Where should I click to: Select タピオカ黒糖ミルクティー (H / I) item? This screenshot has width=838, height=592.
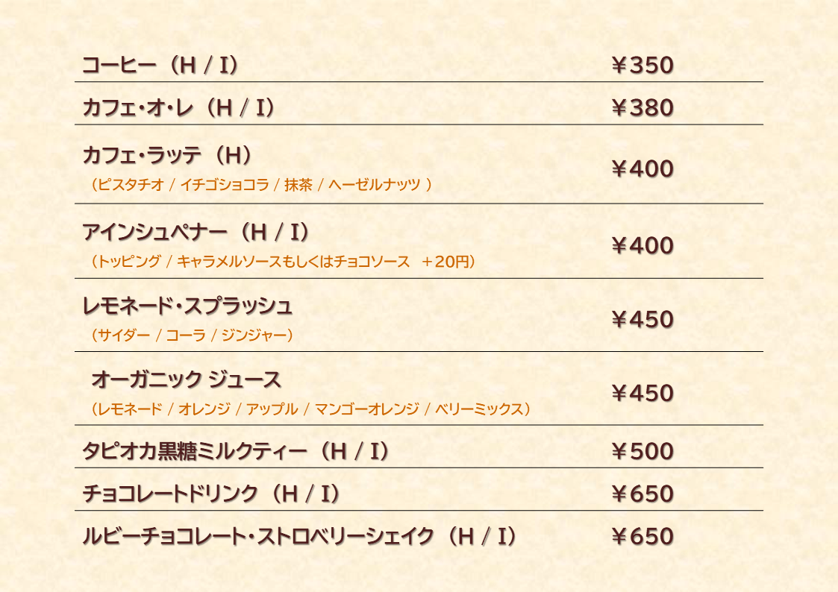tap(236, 452)
